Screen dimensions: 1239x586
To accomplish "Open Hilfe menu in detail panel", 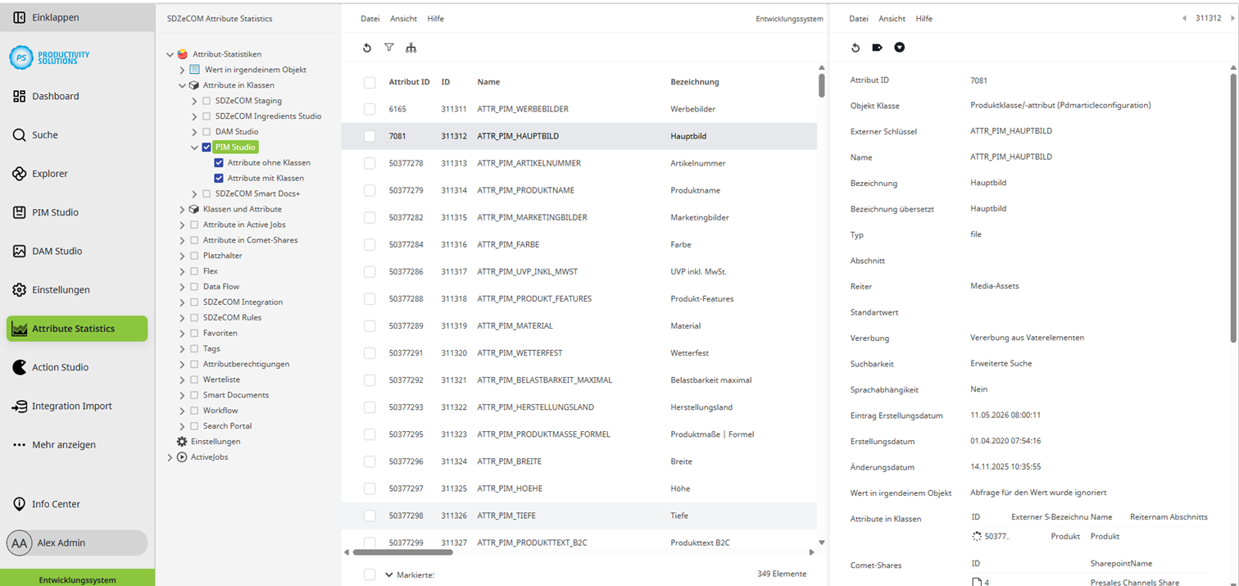I will click(x=924, y=18).
